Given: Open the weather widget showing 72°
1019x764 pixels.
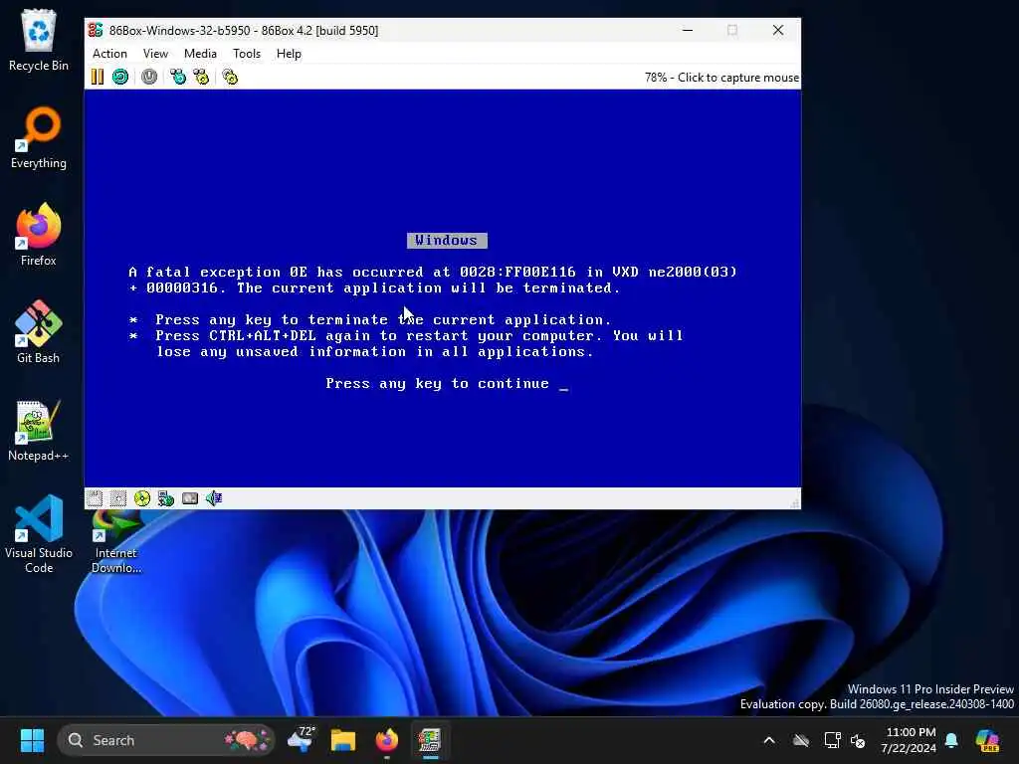Looking at the screenshot, I should (x=302, y=740).
